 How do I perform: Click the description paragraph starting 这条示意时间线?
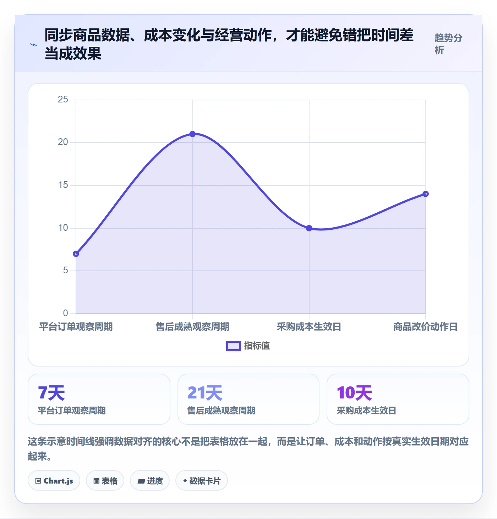pyautogui.click(x=248, y=449)
